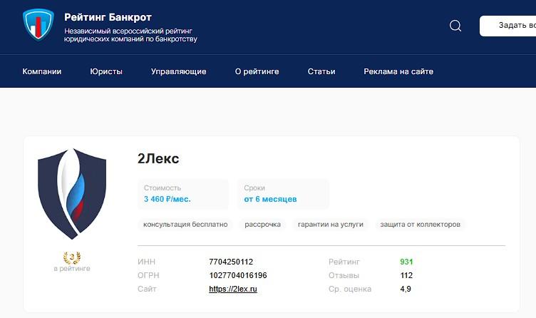Click the гарантии на услуги tag

coord(331,224)
